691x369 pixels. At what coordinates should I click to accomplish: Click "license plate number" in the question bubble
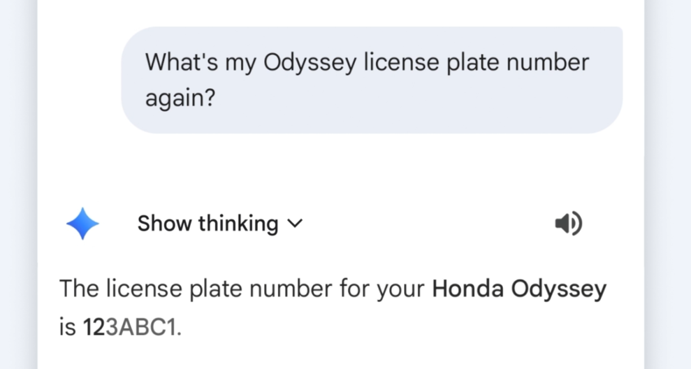[476, 62]
